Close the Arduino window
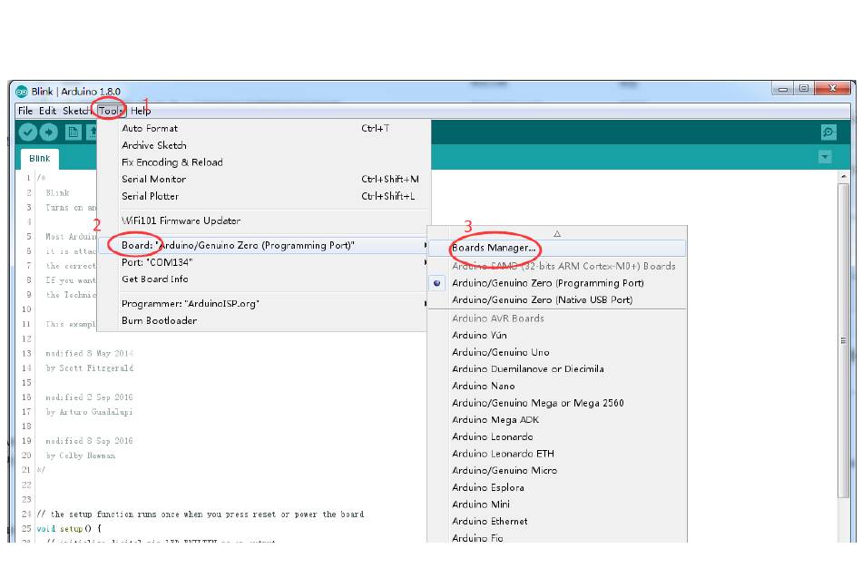 (832, 89)
